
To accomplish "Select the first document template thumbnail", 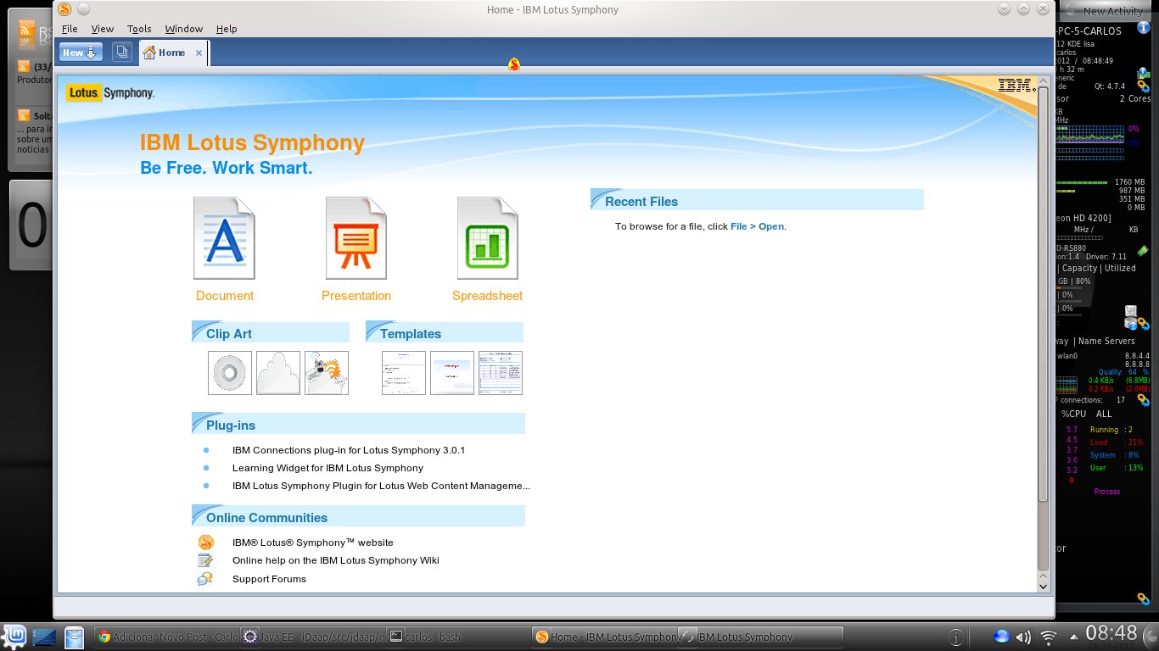I will [x=404, y=373].
